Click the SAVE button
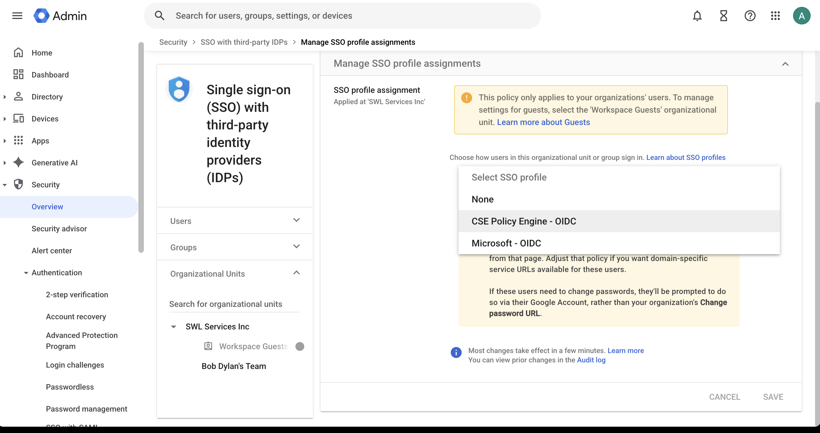The width and height of the screenshot is (820, 433). click(x=773, y=397)
